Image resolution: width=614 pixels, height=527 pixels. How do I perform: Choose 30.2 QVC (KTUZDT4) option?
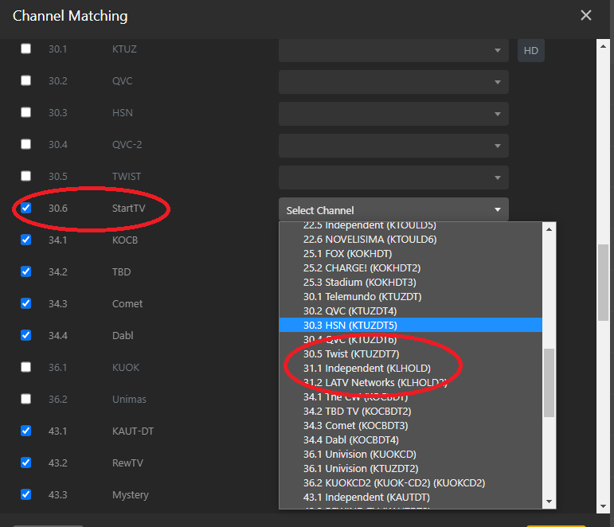tap(410, 311)
